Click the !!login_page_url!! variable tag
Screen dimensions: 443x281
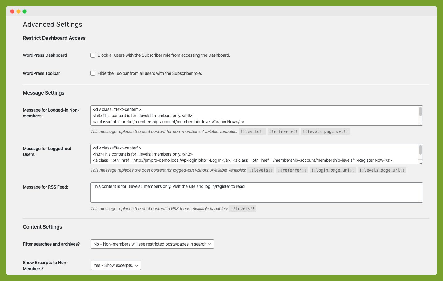point(333,170)
